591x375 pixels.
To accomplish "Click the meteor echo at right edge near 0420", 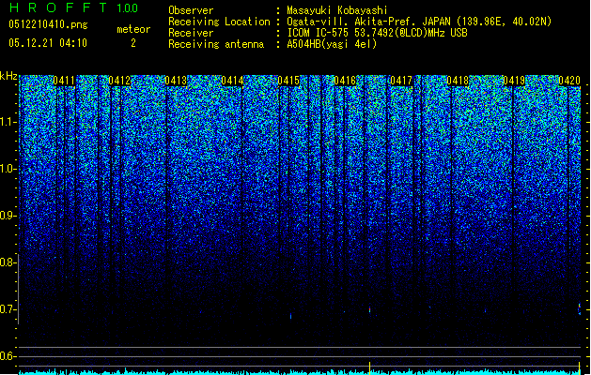I will tap(580, 308).
